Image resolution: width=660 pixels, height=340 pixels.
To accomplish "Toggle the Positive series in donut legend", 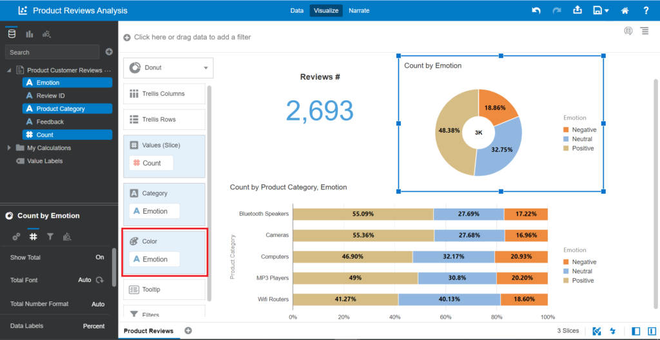I will 578,148.
